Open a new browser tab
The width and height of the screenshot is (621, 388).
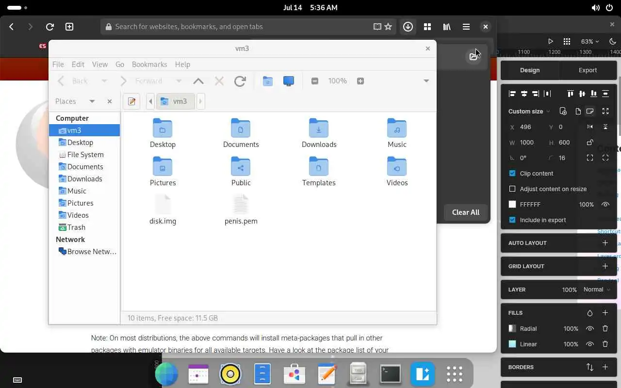(69, 27)
